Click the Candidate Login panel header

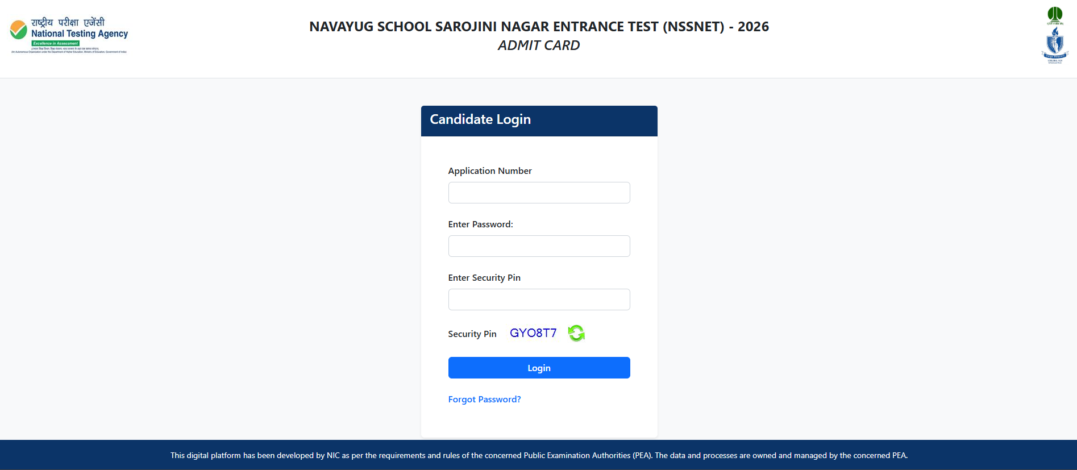(x=539, y=120)
